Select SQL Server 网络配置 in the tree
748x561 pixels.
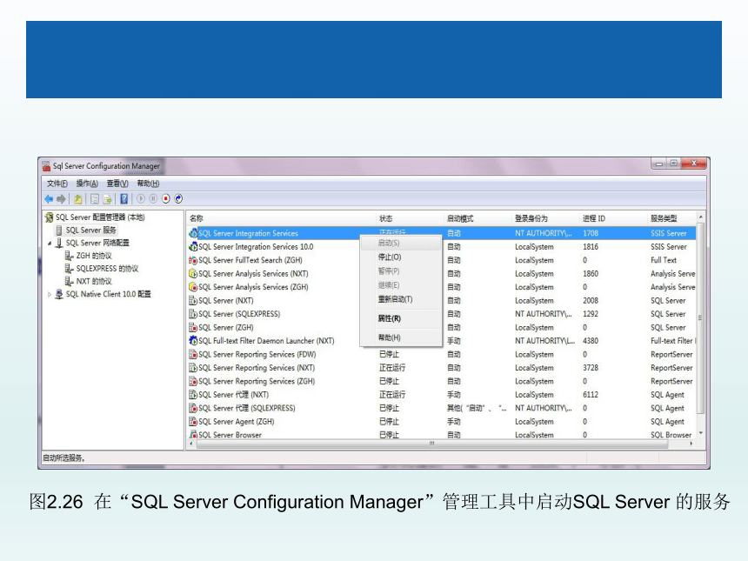(97, 243)
